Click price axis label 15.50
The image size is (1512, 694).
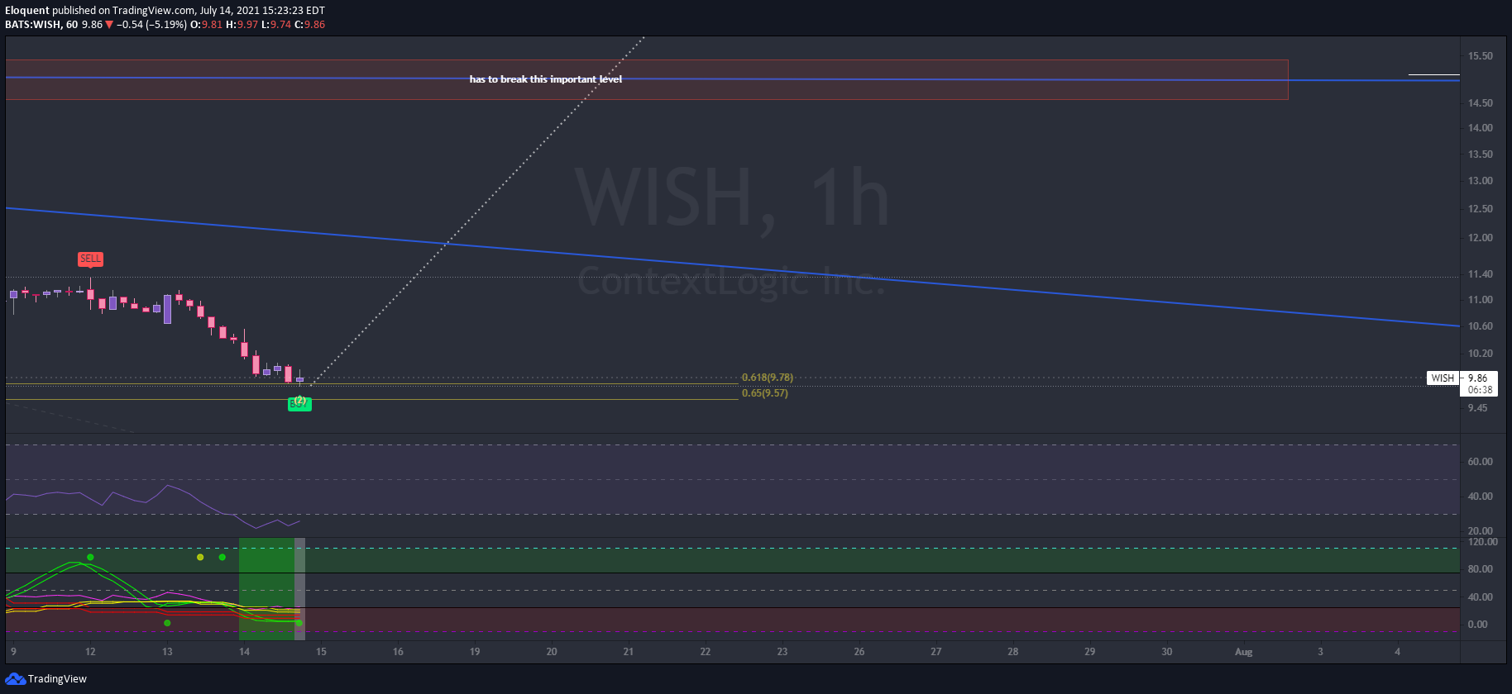(1481, 56)
